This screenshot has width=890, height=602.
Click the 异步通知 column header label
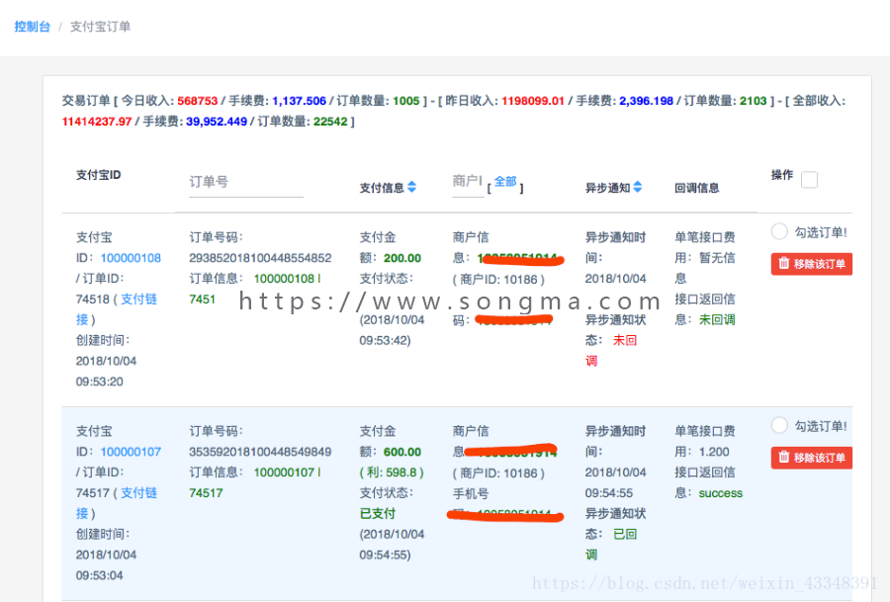tap(608, 188)
